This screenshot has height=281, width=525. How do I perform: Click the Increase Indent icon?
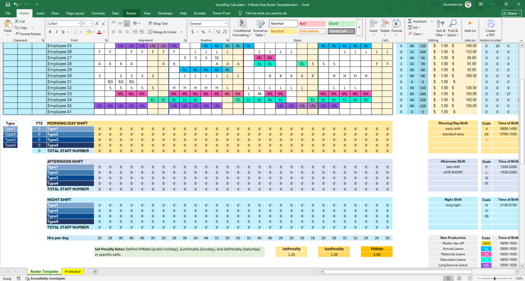tap(142, 32)
